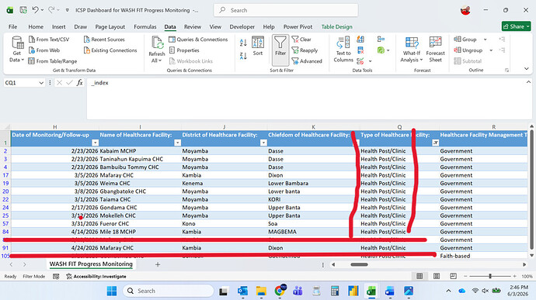
Task: Undo the last action
Action: coord(35,10)
